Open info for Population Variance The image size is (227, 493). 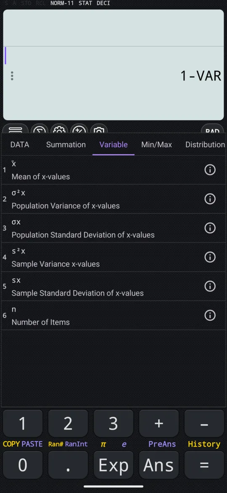[210, 199]
